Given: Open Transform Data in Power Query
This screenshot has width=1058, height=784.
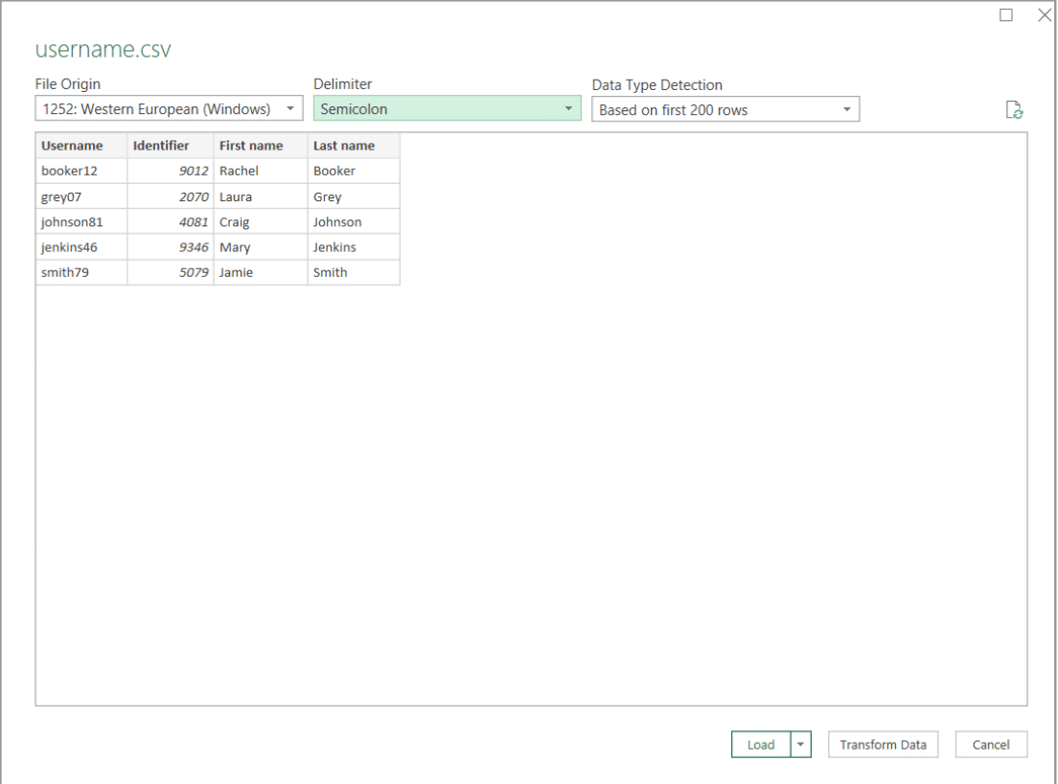Looking at the screenshot, I should click(883, 744).
